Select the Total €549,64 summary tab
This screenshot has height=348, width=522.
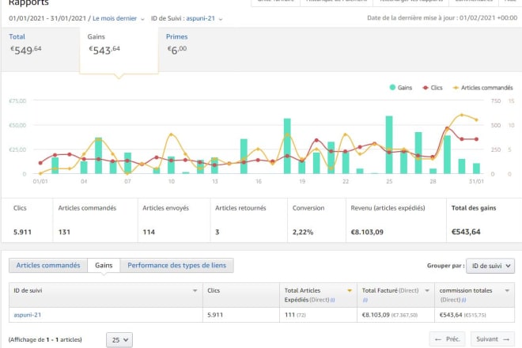[40, 49]
